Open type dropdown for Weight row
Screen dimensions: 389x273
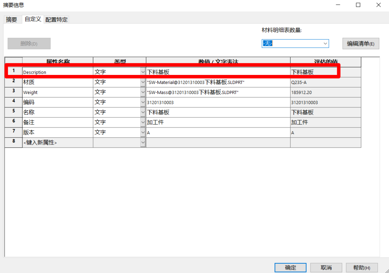coord(143,92)
